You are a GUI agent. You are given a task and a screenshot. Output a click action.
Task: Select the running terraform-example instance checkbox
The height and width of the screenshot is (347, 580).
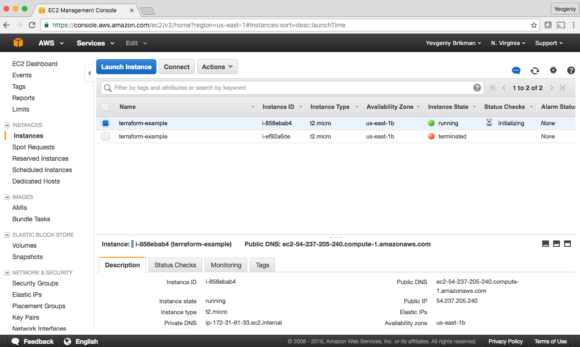[105, 123]
